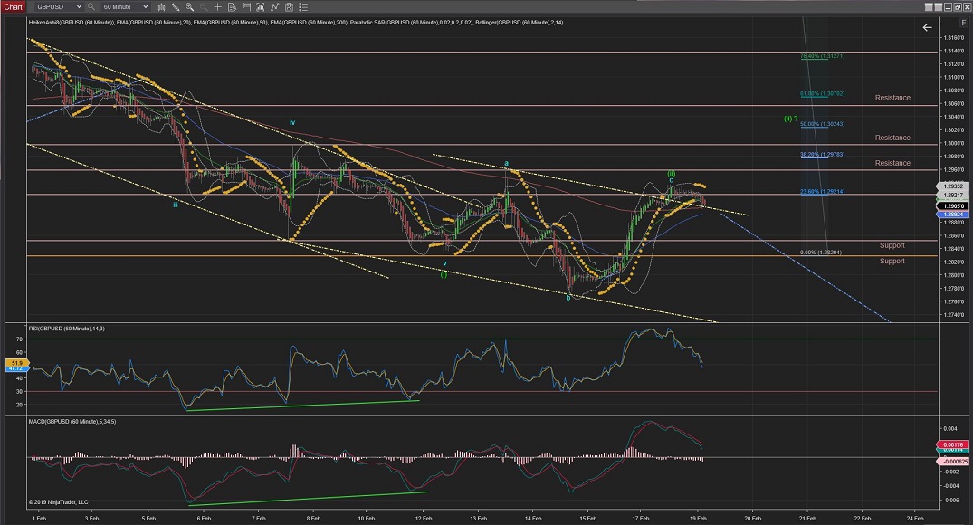Click the (ii) ? wave projection label

pyautogui.click(x=790, y=119)
